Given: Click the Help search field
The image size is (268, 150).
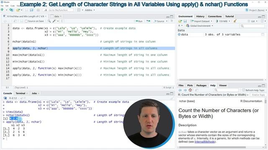Looking at the screenshot, I should [226, 90].
